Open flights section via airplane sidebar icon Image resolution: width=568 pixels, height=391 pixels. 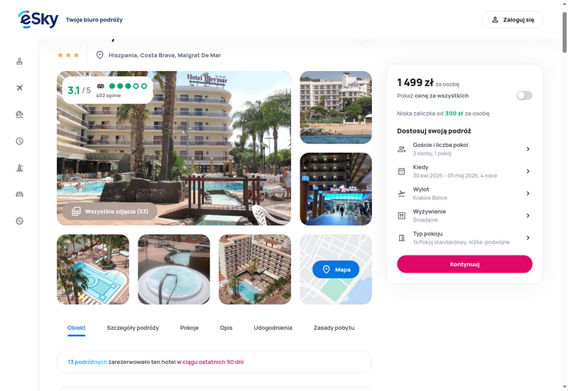20,88
